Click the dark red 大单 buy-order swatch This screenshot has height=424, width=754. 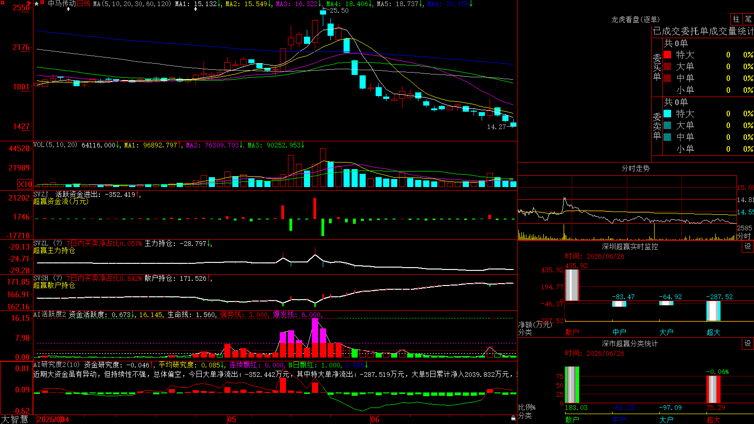coord(667,66)
